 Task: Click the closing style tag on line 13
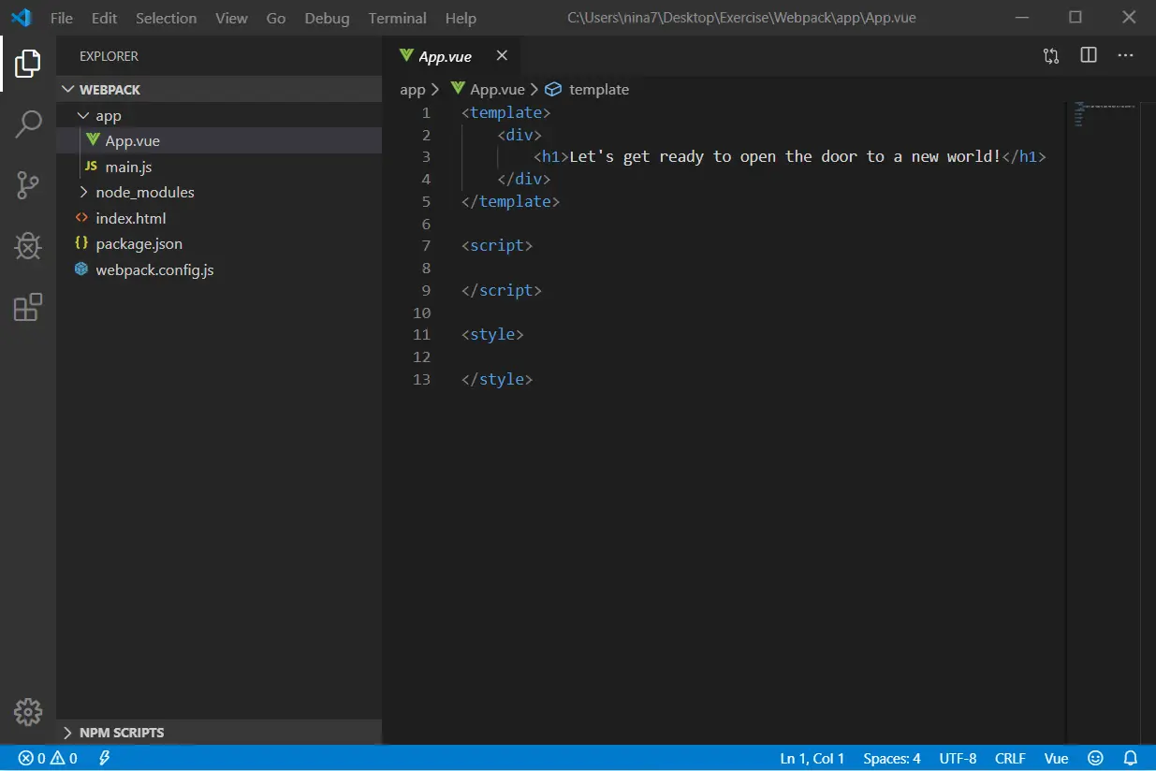coord(497,379)
